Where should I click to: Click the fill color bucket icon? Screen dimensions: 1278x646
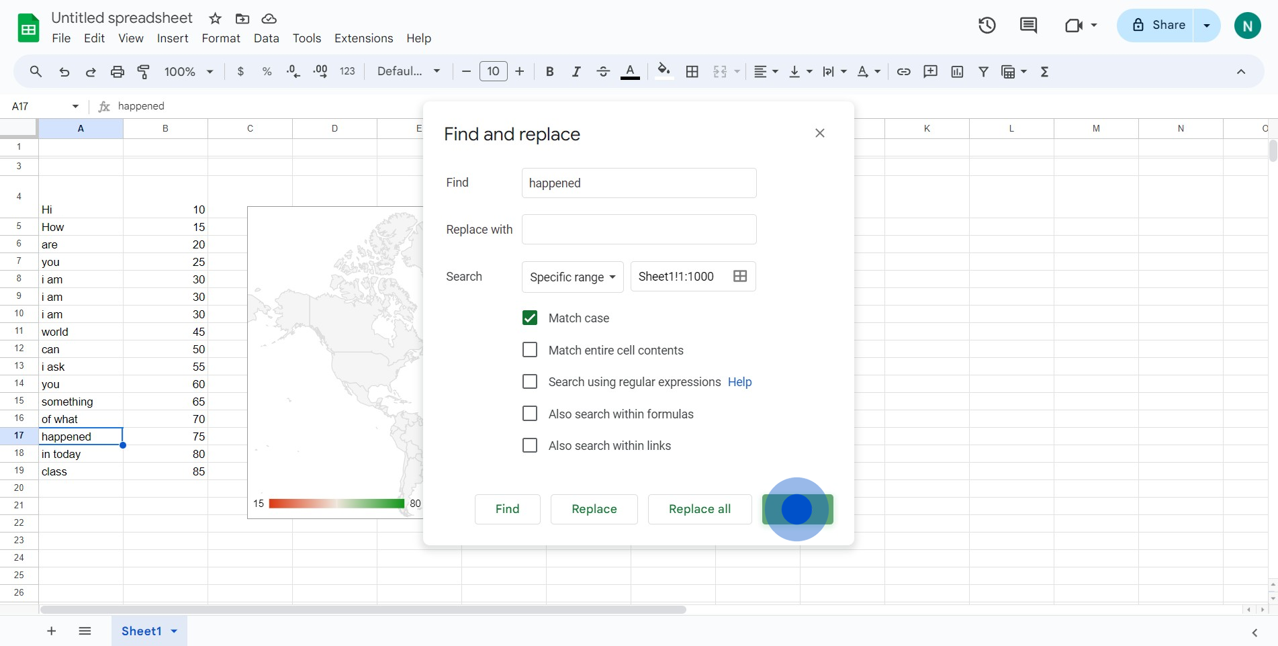coord(664,71)
